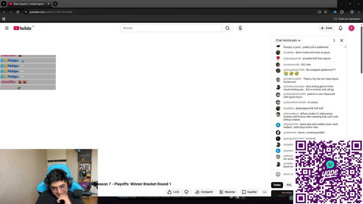The image size is (363, 204).
Task: Open a new browser tab
Action: tap(55, 4)
